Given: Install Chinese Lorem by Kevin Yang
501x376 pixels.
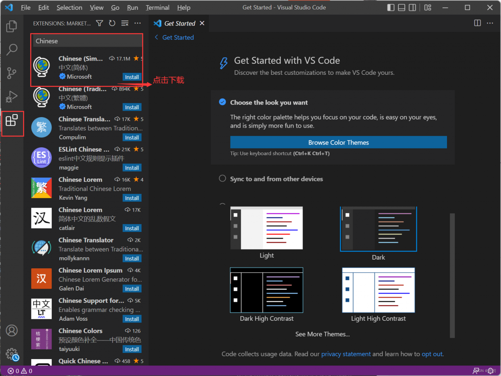Looking at the screenshot, I should point(132,198).
